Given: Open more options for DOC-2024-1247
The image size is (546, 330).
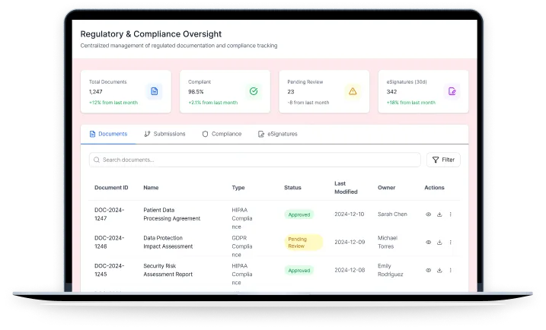Looking at the screenshot, I should [x=450, y=214].
